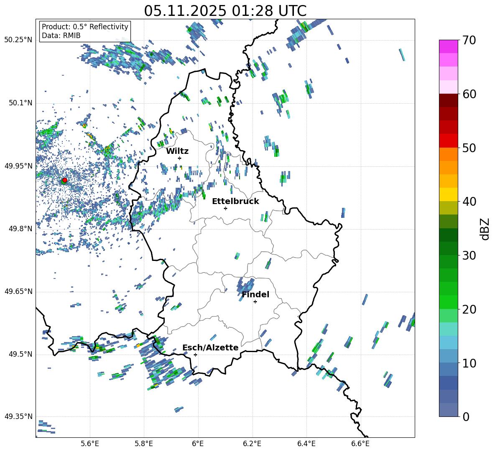Click the Ettelbruck station cross marker
The image size is (495, 452).
coord(225,208)
